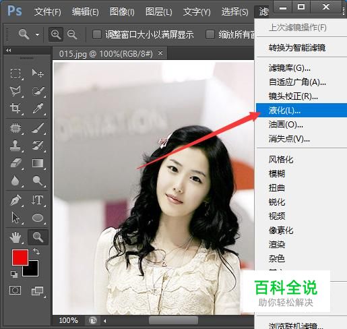347x329 pixels.
Task: Select the Eyedropper tool
Action: click(38, 109)
